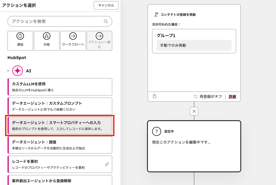This screenshot has width=276, height=185.
Task: Collapse the AI section chevron
Action: pyautogui.click(x=8, y=71)
